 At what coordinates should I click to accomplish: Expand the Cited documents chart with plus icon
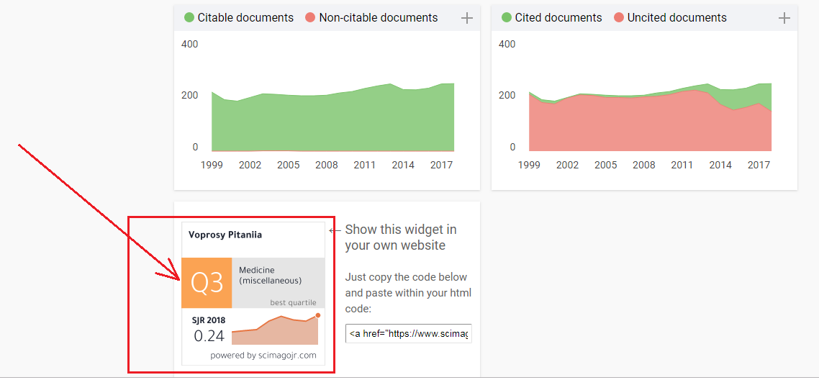(x=784, y=18)
